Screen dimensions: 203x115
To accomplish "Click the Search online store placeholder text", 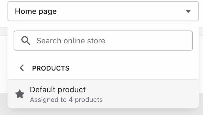I will point(71,41).
